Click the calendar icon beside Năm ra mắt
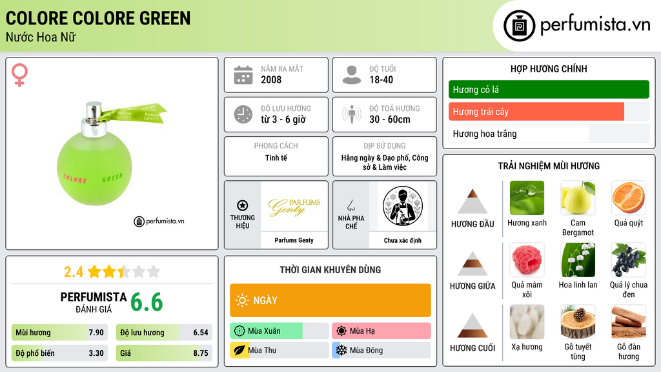Screen dimensions: 661x372 (243, 75)
